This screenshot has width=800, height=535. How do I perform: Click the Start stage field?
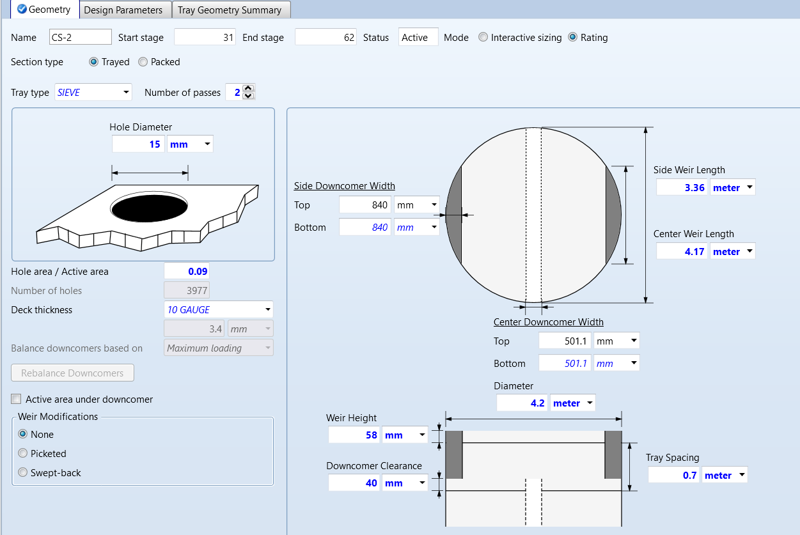(205, 38)
